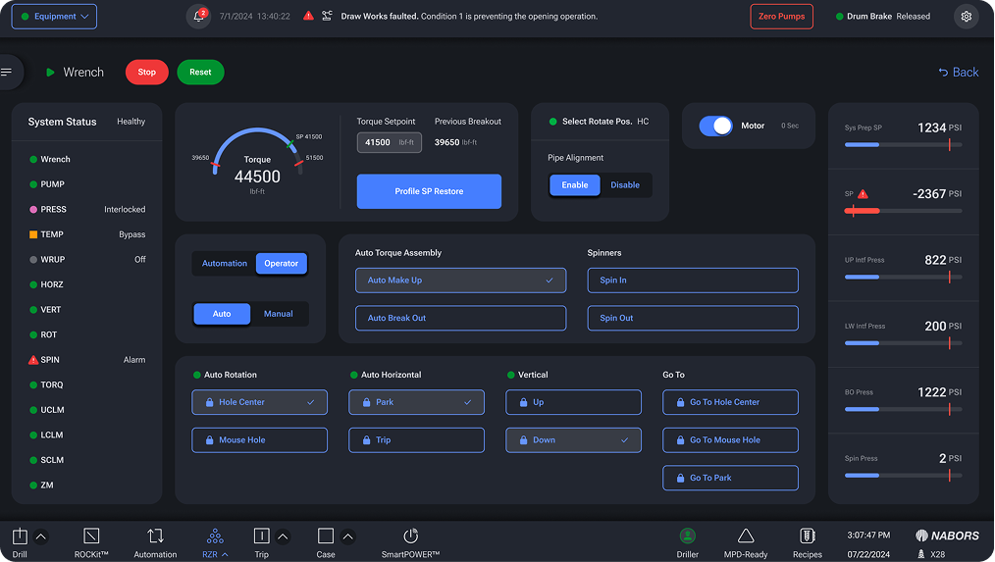Open the RZR module icon
This screenshot has height=562, width=995.
pos(215,536)
